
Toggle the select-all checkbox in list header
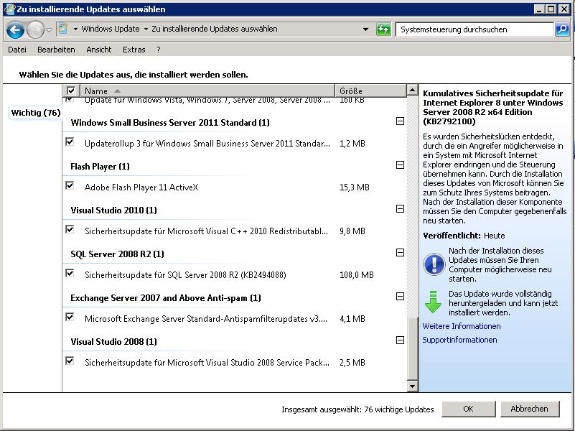point(70,91)
